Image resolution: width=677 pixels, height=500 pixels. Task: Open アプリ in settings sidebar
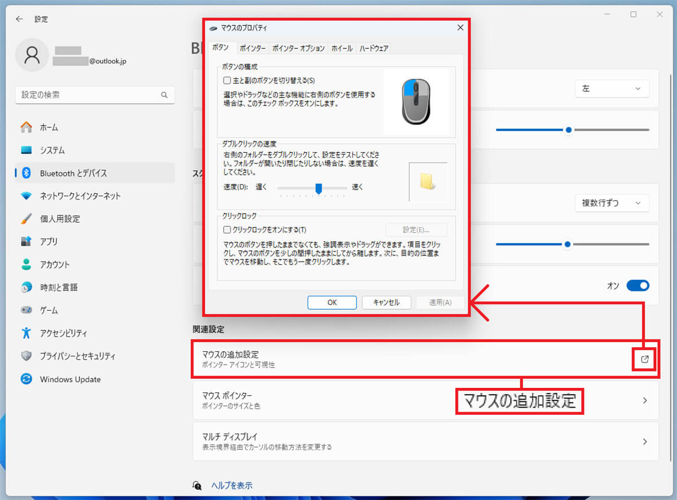tap(95, 242)
